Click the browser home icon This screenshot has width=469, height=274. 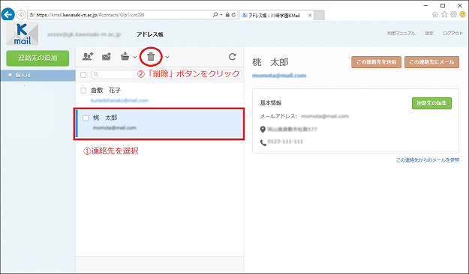point(435,14)
